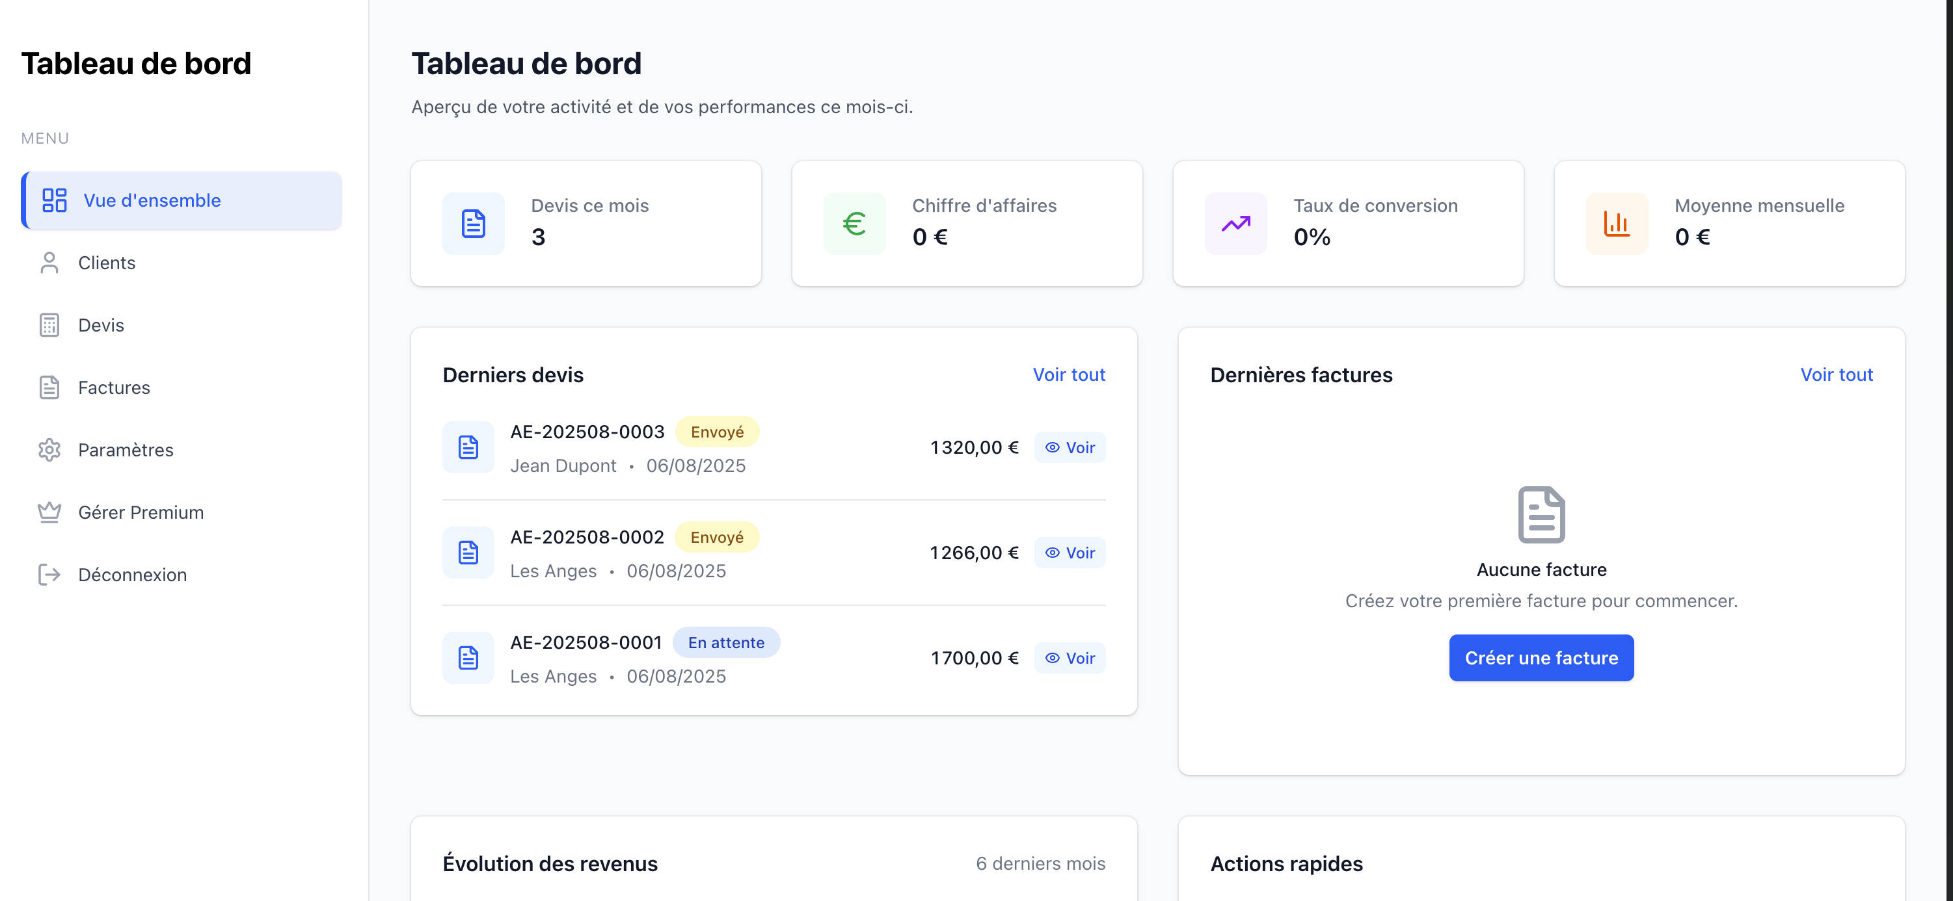Viewport: 1953px width, 901px height.
Task: Click the empty invoice icon above Aucune facture
Action: click(x=1541, y=515)
